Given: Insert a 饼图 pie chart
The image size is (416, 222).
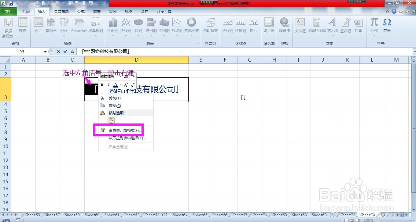Looking at the screenshot, I should pyautogui.click(x=138, y=26).
